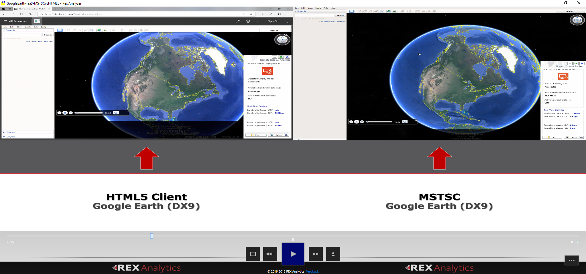This screenshot has height=274, width=586.
Task: Pause the tour in HTML5 Earth tour player
Action: 65,113
